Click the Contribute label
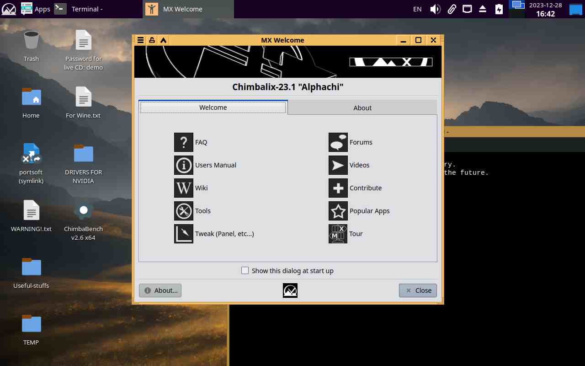The height and width of the screenshot is (366, 585). click(x=366, y=188)
